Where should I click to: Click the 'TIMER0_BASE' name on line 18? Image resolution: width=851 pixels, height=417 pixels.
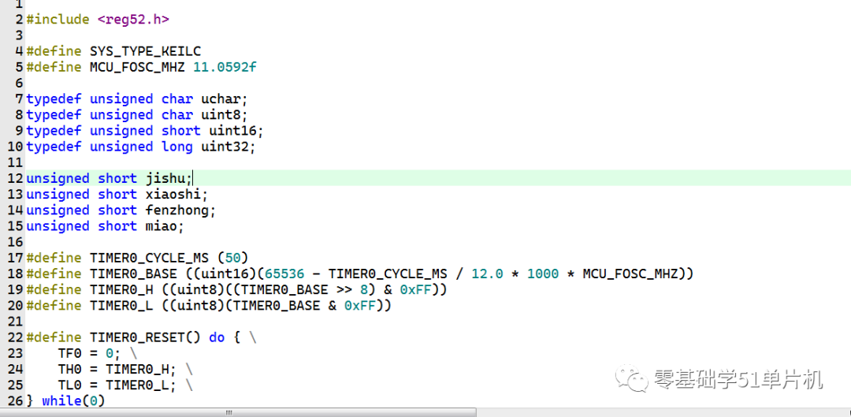133,274
